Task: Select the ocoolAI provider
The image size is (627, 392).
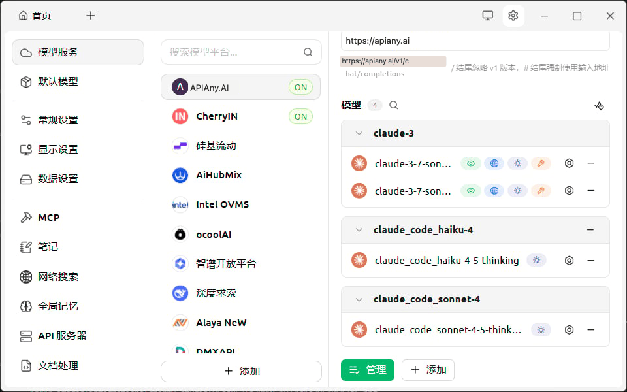Action: (241, 235)
